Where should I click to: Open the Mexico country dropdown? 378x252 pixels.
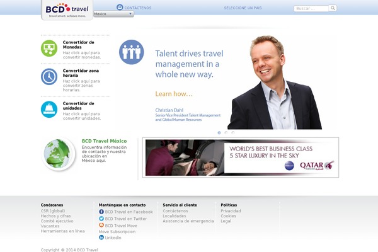pyautogui.click(x=113, y=14)
